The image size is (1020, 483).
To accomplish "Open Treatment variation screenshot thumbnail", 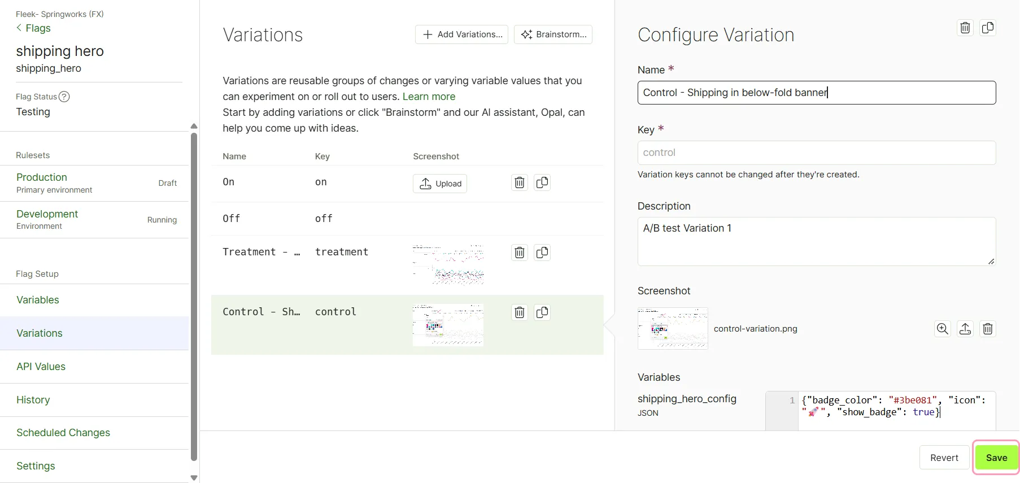I will point(448,264).
